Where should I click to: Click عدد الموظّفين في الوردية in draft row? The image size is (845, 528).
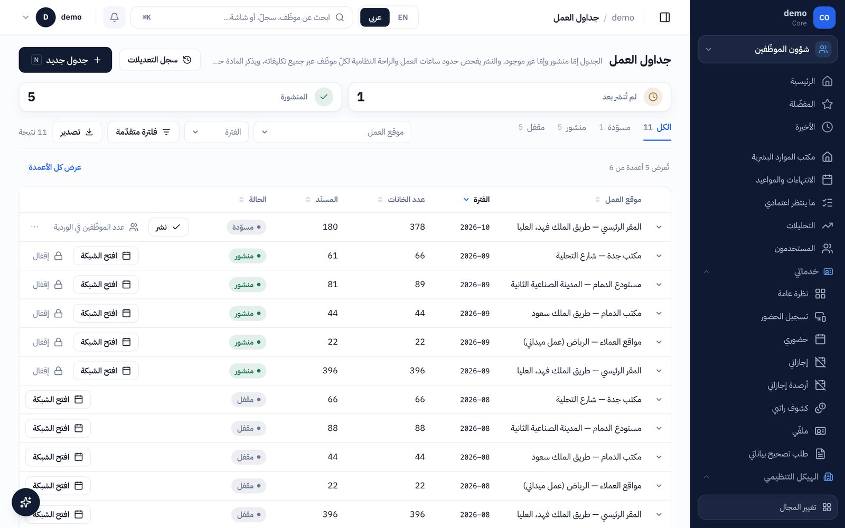(x=96, y=227)
